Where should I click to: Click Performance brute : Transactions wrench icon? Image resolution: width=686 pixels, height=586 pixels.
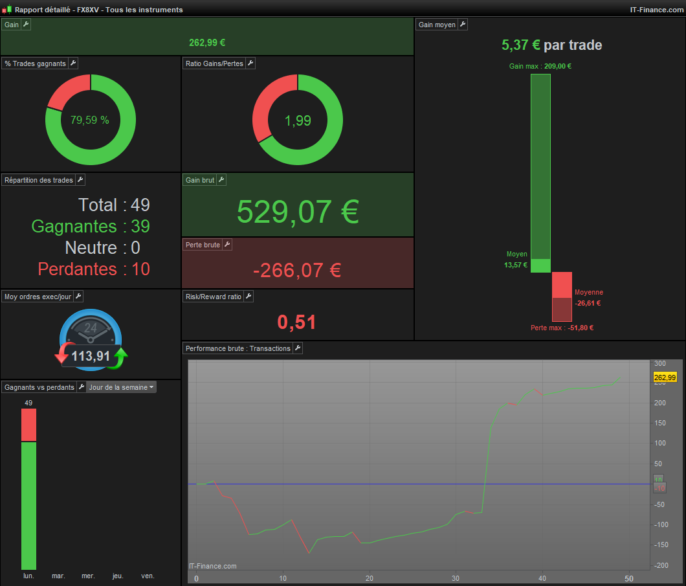(x=298, y=348)
